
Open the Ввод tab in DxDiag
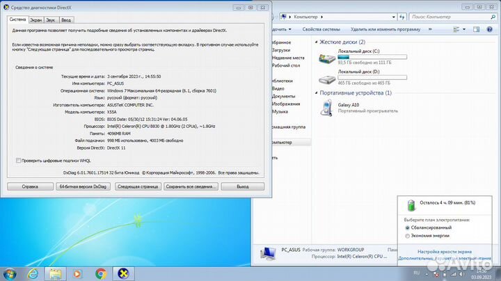pyautogui.click(x=66, y=19)
